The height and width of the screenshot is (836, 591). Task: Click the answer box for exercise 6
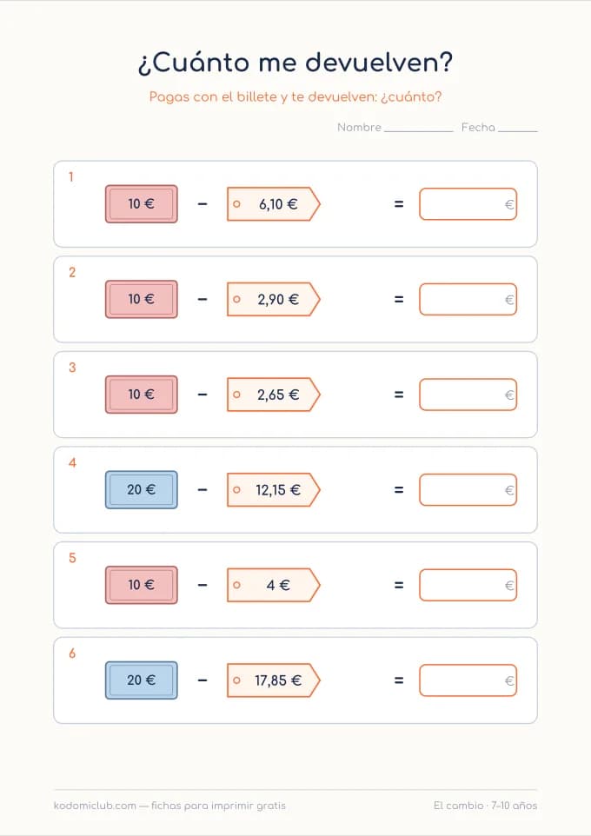(468, 680)
